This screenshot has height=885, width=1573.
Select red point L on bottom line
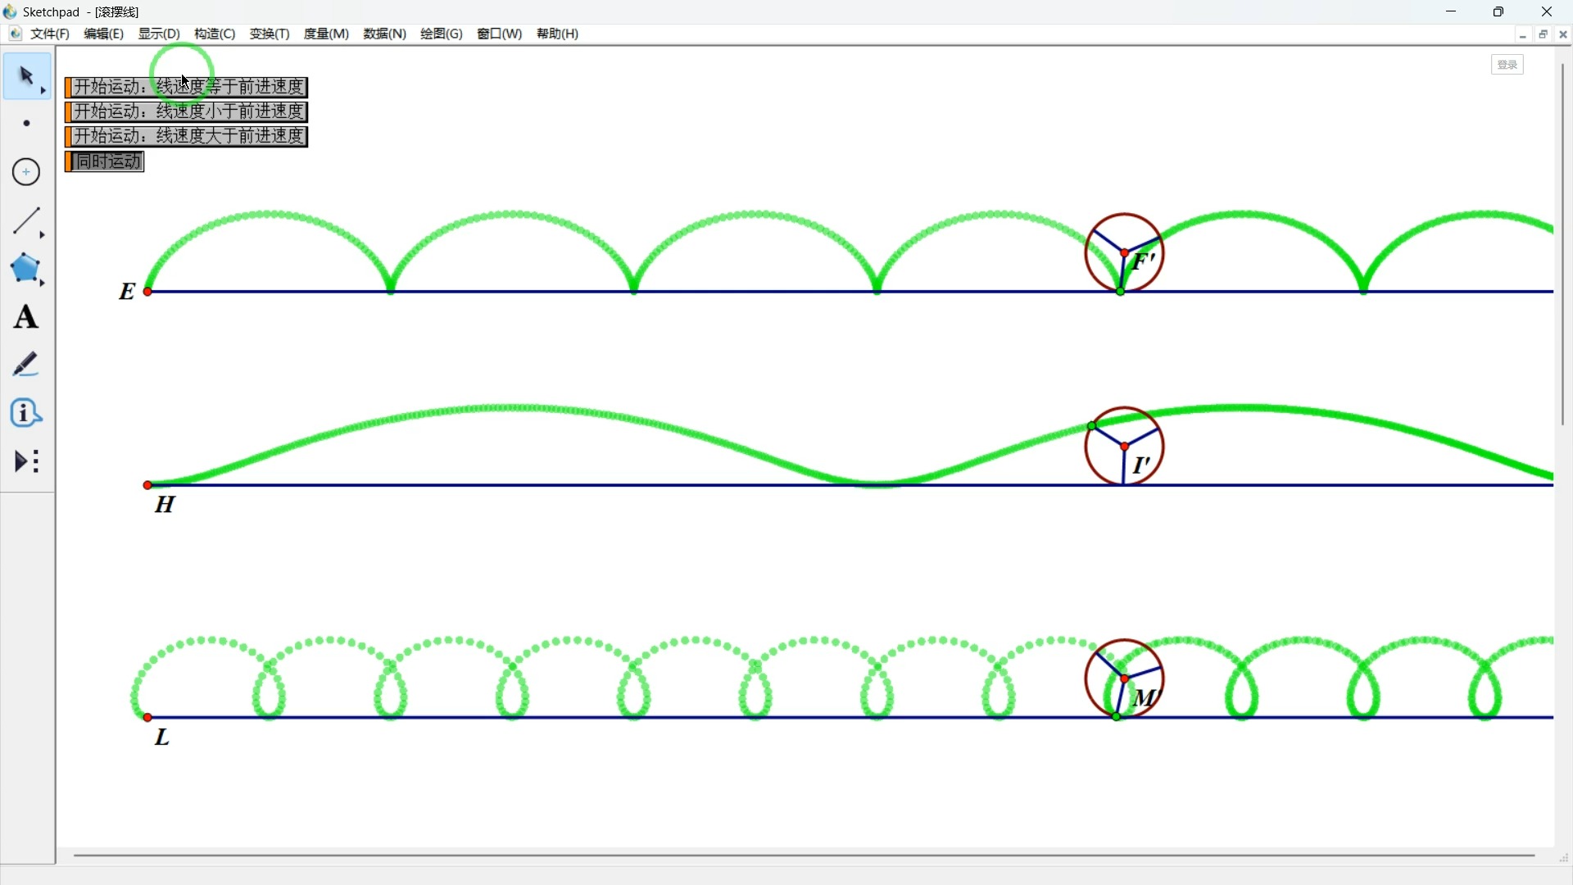pyautogui.click(x=147, y=717)
